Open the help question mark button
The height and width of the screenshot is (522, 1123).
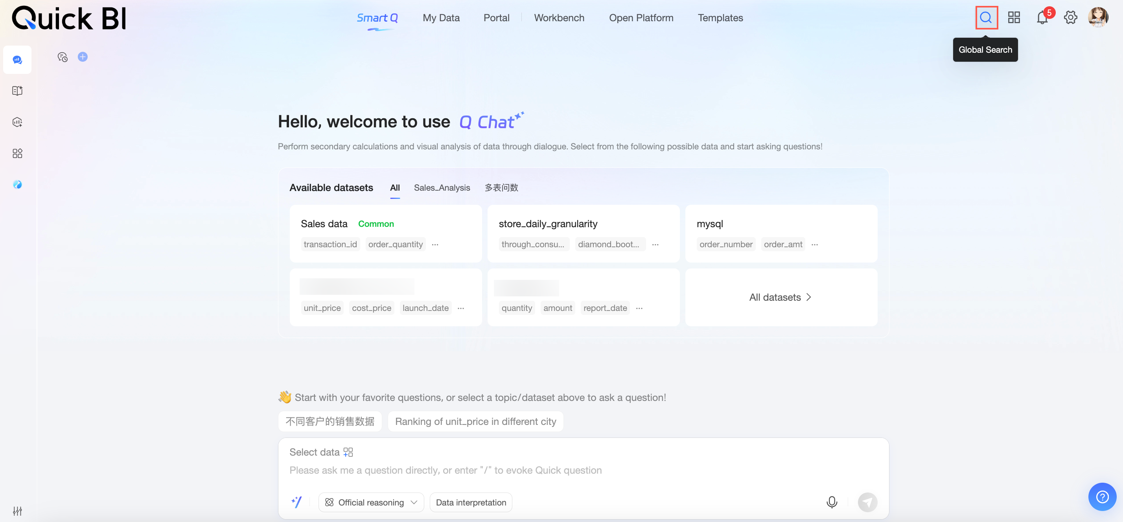[x=1102, y=496]
